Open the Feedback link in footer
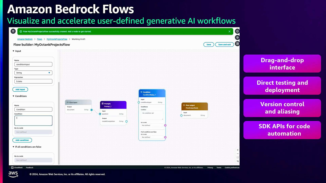This screenshot has width=326, height=183. click(30, 168)
